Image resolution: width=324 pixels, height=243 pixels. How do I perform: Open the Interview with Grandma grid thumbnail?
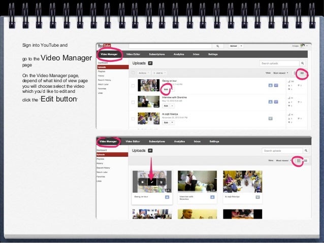(x=198, y=182)
